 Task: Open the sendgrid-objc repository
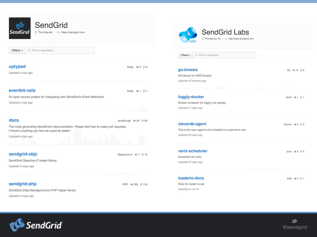[x=23, y=154]
